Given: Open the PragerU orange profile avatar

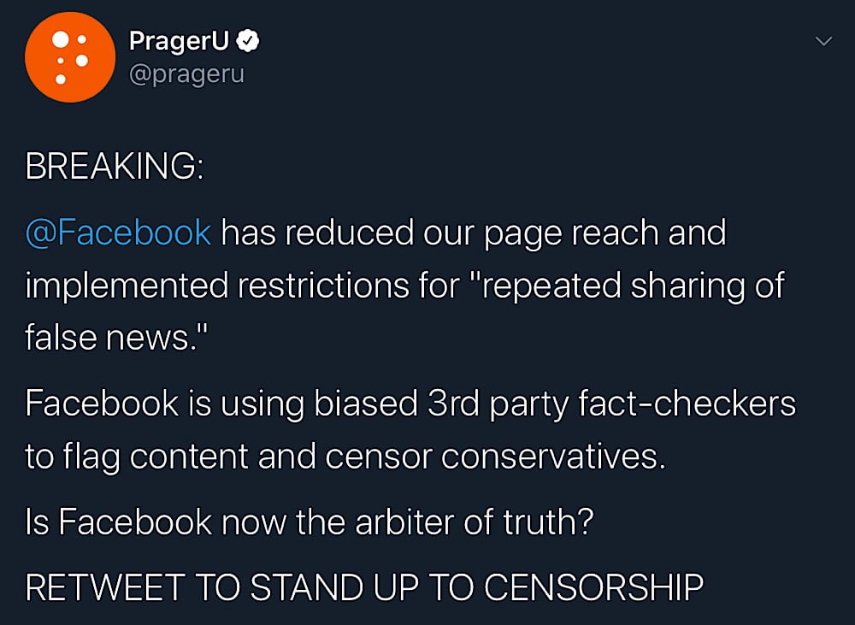Looking at the screenshot, I should [70, 57].
